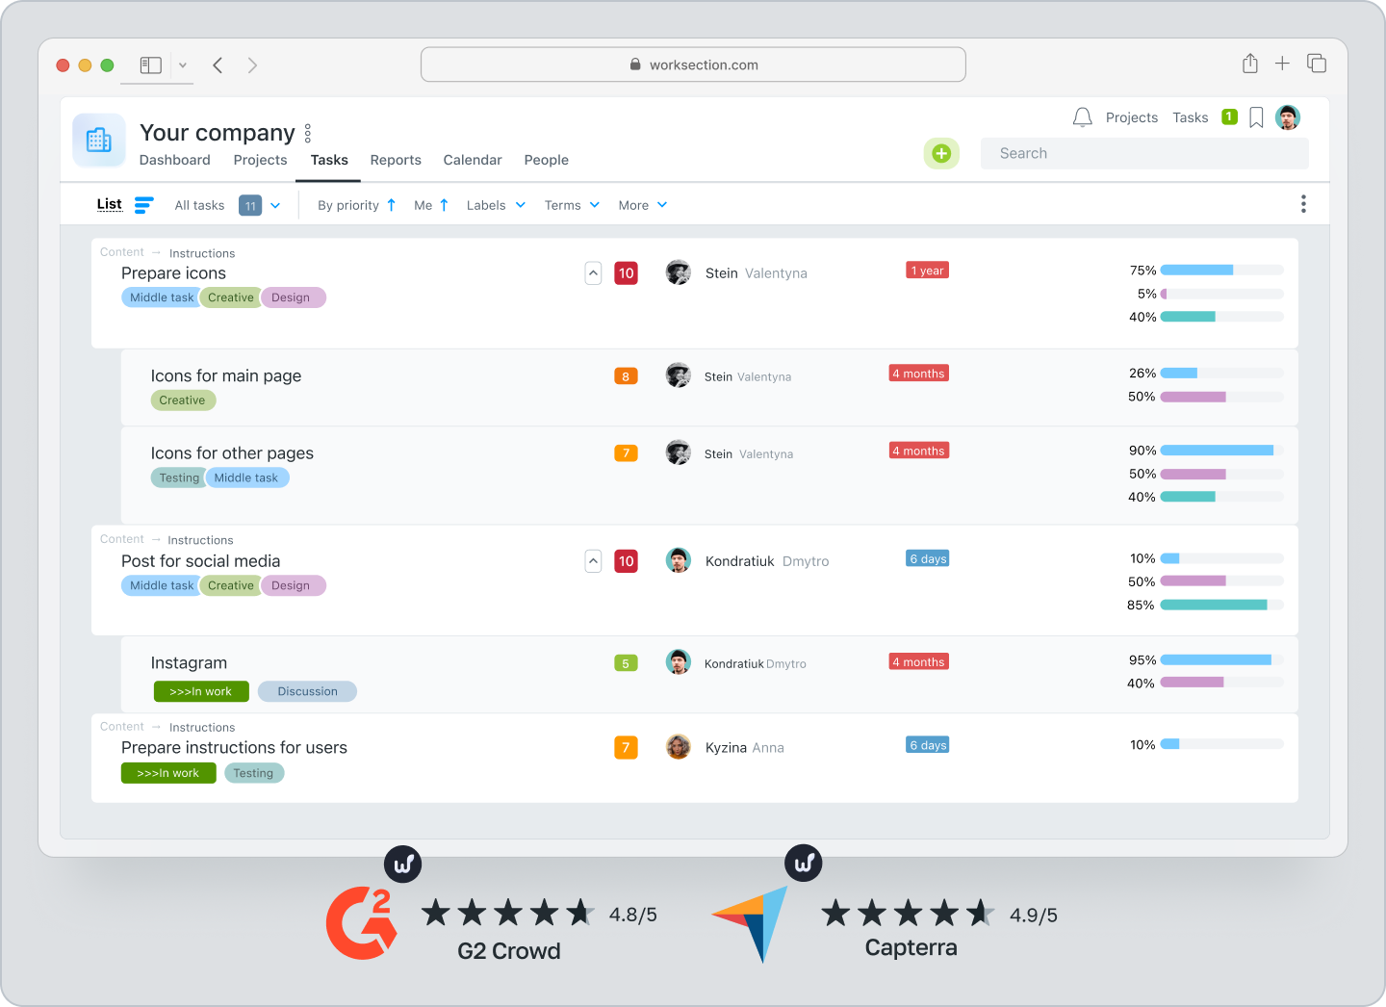Open the sidebar icon in the browser toolbar
Screen dimensions: 1386x1007
point(150,65)
